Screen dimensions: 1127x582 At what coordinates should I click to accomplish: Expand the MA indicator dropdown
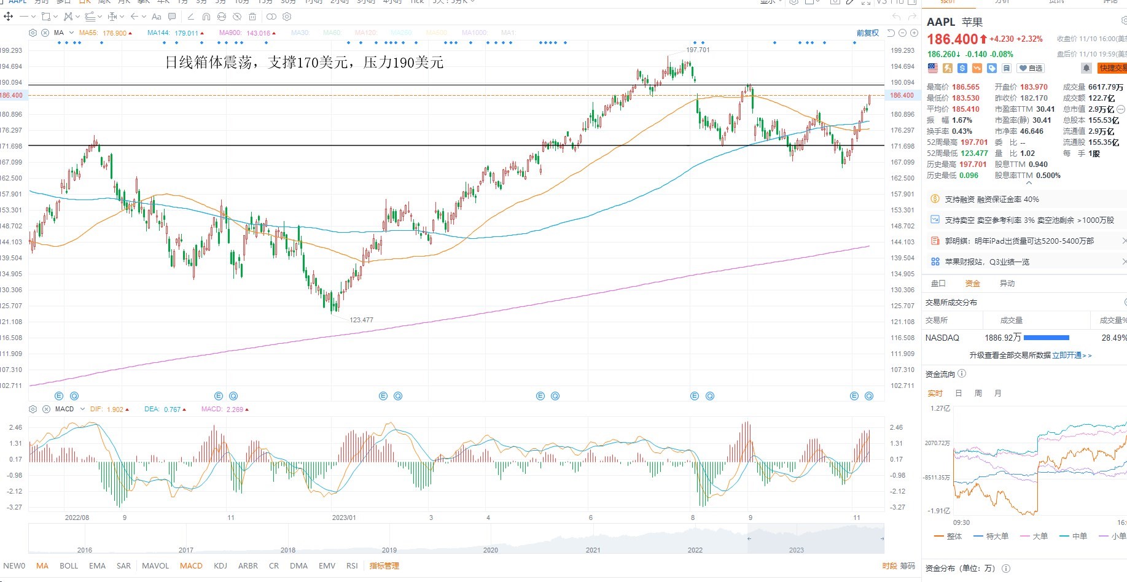coord(71,33)
